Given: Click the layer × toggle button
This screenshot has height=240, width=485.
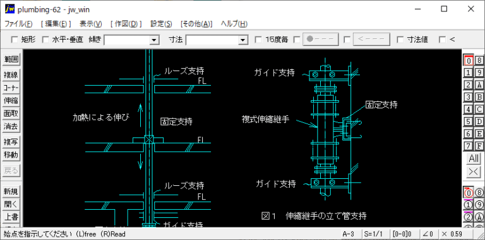Looking at the screenshot, I should pos(474,172).
